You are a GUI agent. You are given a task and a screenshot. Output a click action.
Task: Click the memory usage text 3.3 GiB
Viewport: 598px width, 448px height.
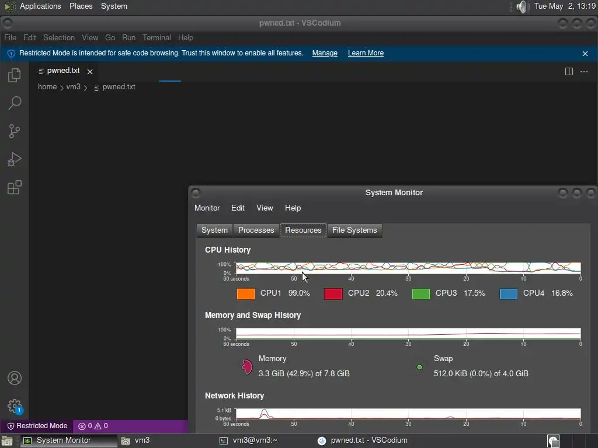pos(304,374)
